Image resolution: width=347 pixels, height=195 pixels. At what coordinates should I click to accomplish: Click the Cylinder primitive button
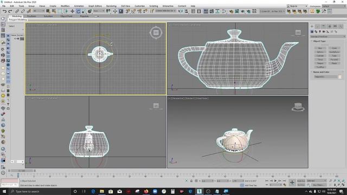click(x=320, y=56)
